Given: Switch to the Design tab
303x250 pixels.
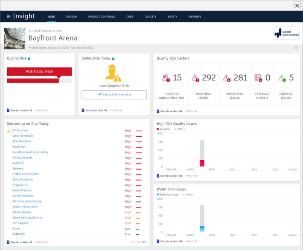Looking at the screenshot, I should (x=72, y=17).
